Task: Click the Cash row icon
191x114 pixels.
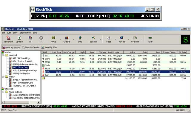Action: coord(43,65)
